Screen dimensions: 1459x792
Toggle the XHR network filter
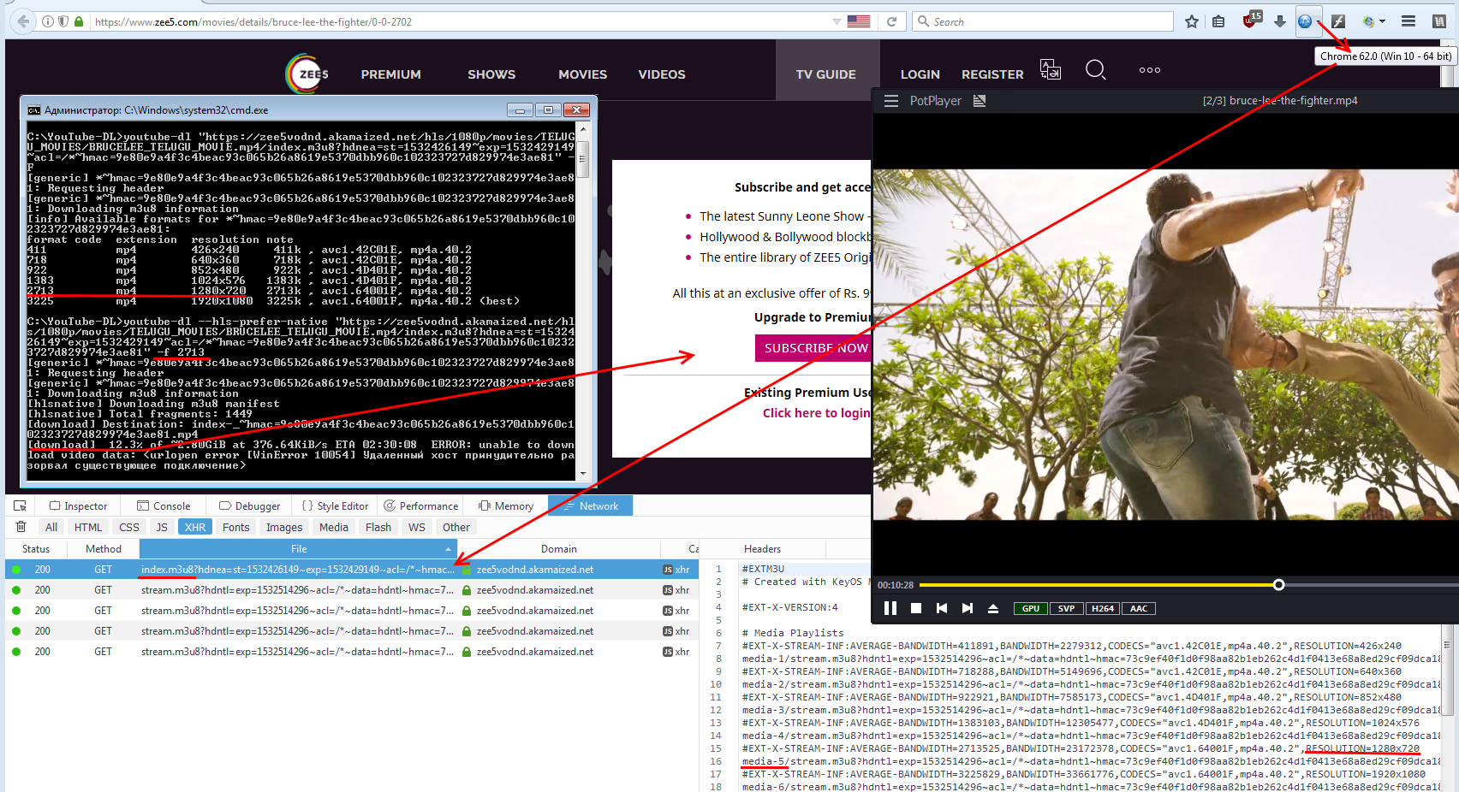pyautogui.click(x=195, y=528)
